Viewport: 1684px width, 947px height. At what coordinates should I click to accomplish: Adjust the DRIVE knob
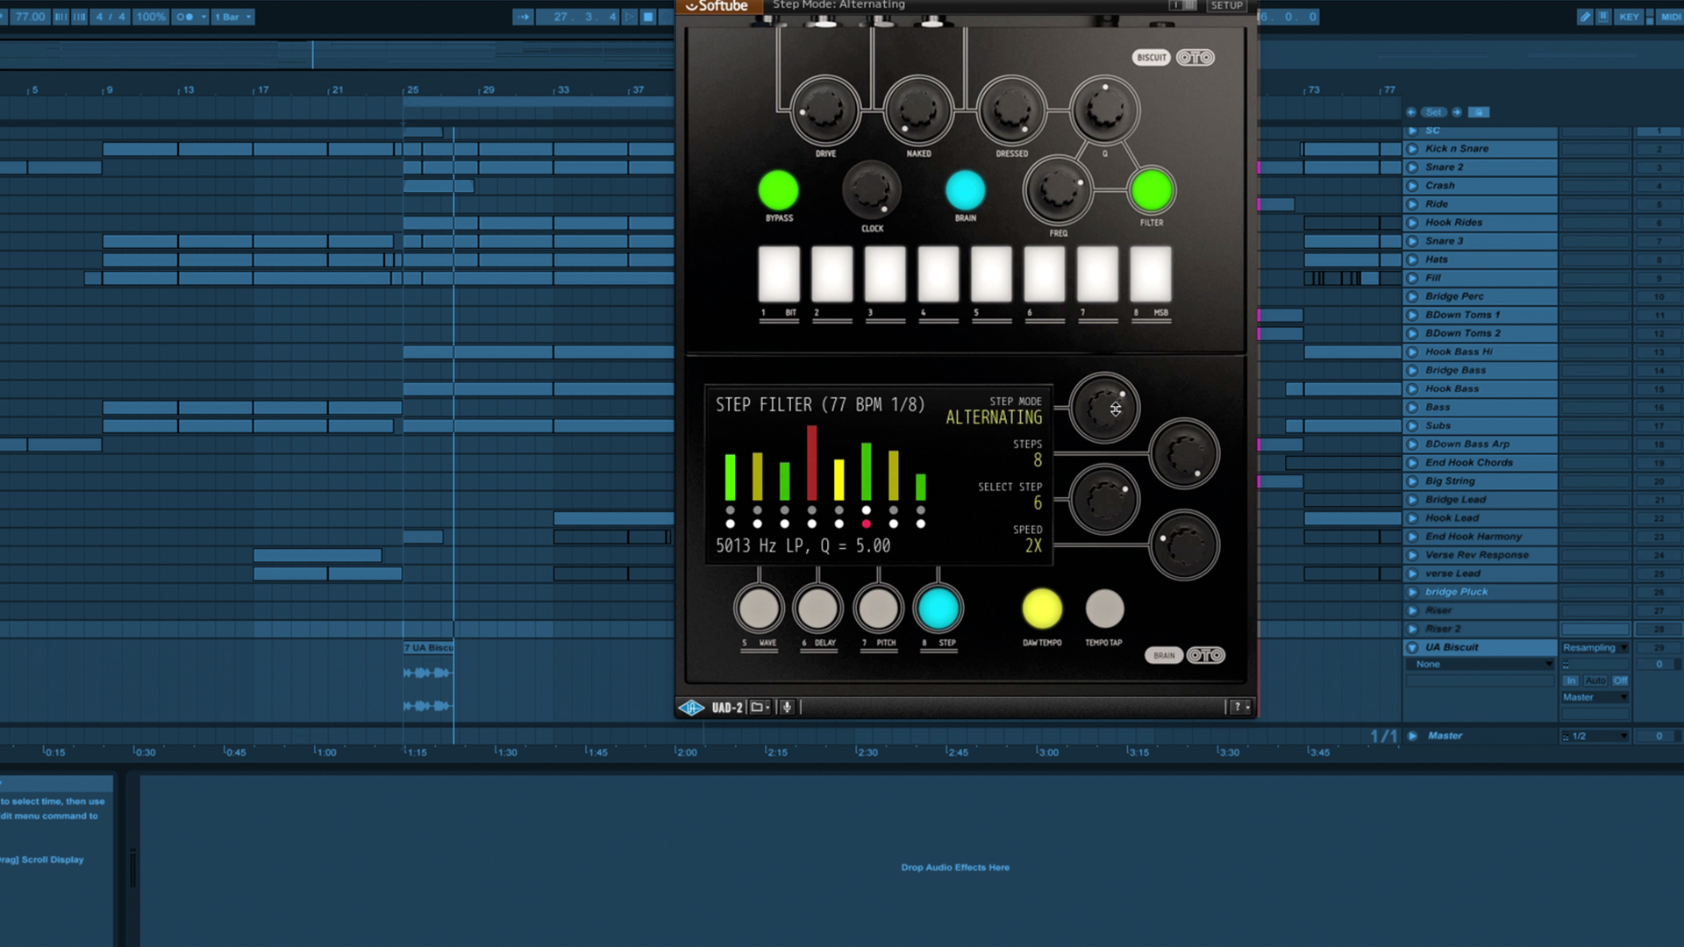pyautogui.click(x=824, y=110)
